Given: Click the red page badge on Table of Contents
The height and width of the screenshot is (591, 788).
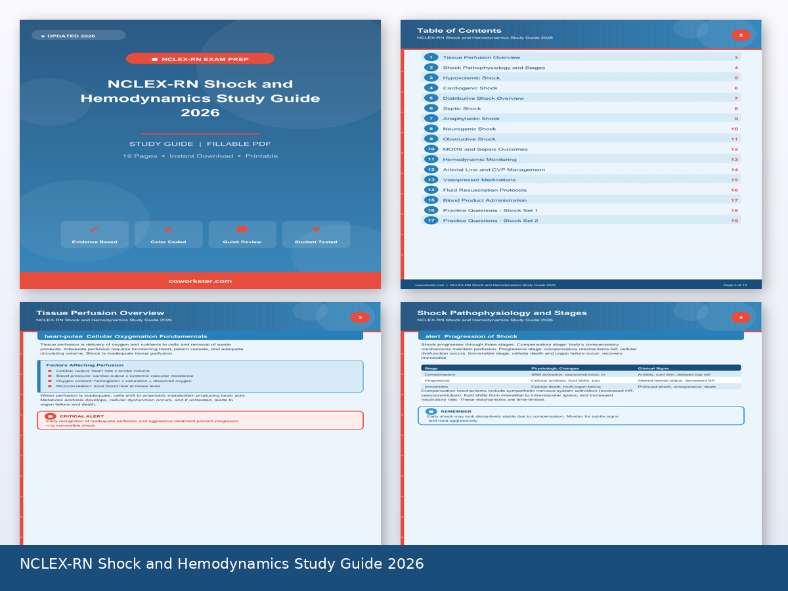Looking at the screenshot, I should (741, 35).
